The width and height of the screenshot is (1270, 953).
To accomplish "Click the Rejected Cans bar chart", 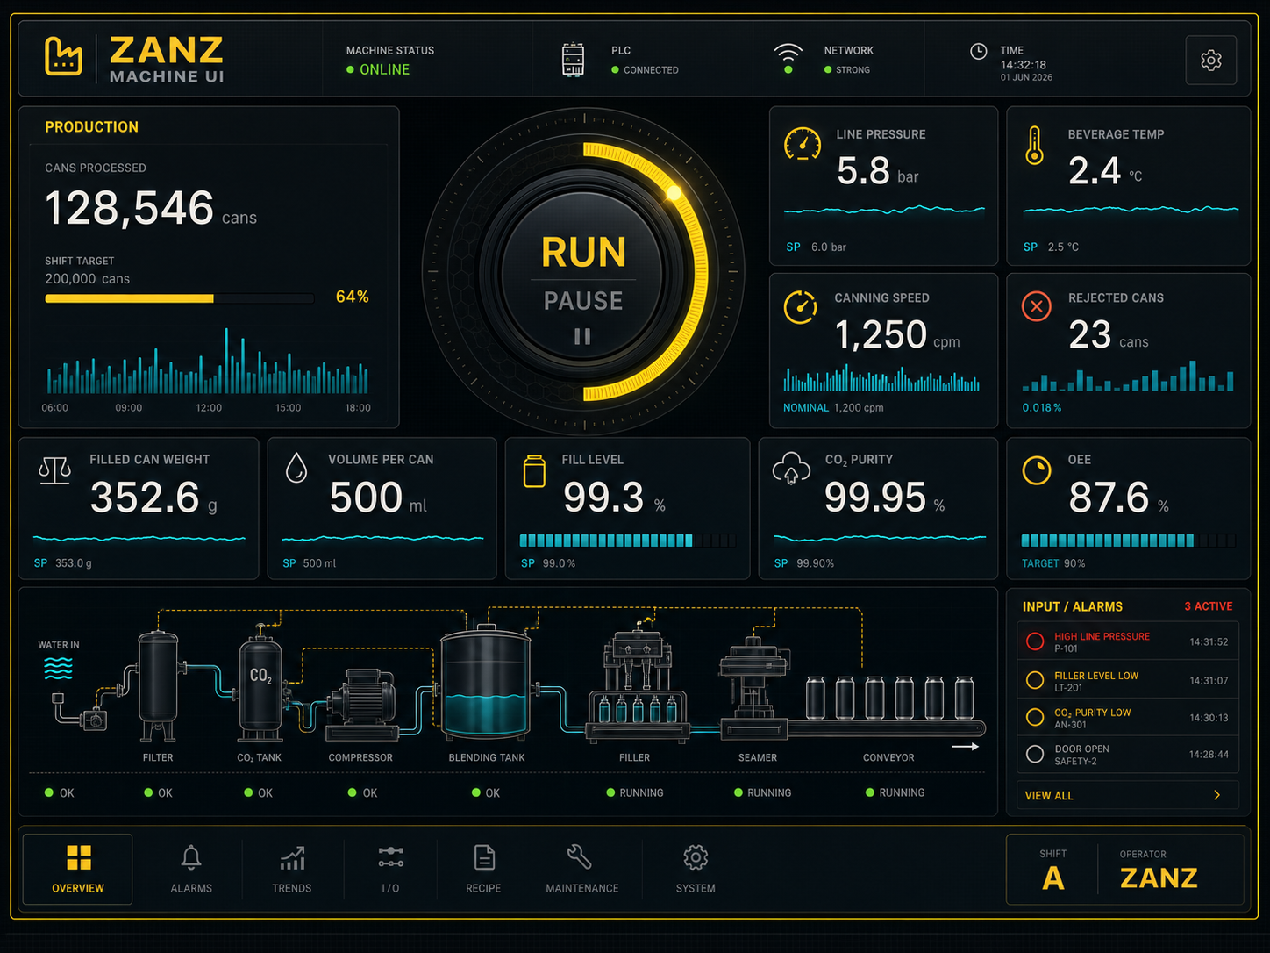I will click(x=1129, y=376).
